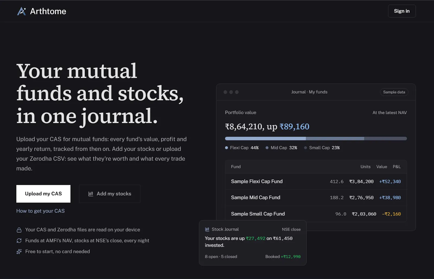Click the Flexi Cap legend dot
The width and height of the screenshot is (434, 279).
coord(226,148)
